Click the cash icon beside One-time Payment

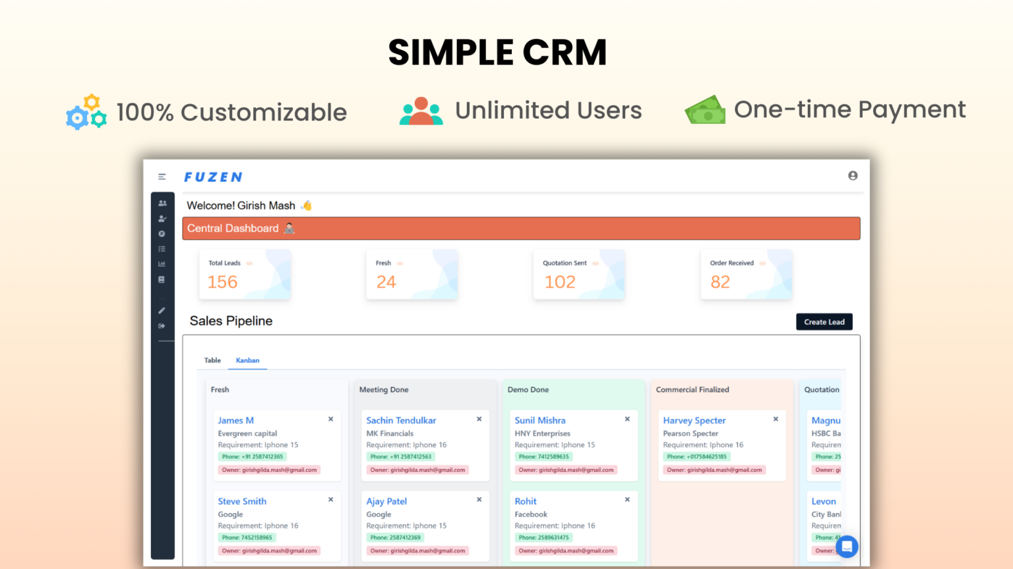click(x=705, y=110)
